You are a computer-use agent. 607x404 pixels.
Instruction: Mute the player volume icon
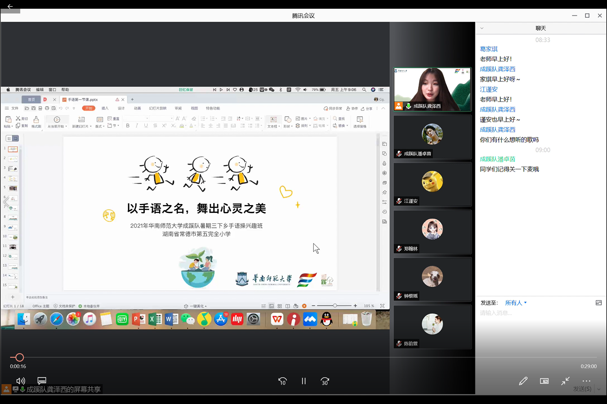click(21, 381)
